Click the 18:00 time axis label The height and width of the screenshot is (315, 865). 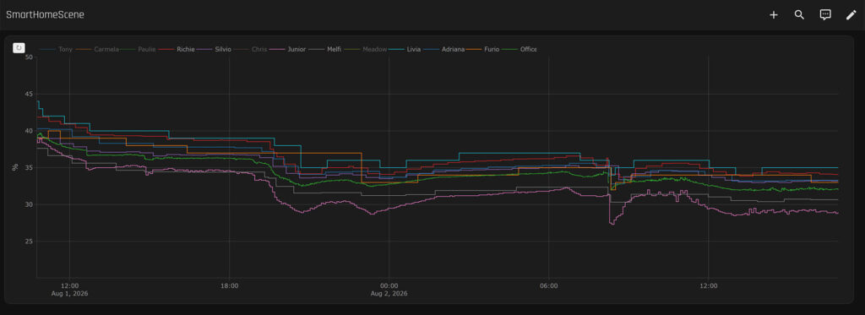(229, 285)
